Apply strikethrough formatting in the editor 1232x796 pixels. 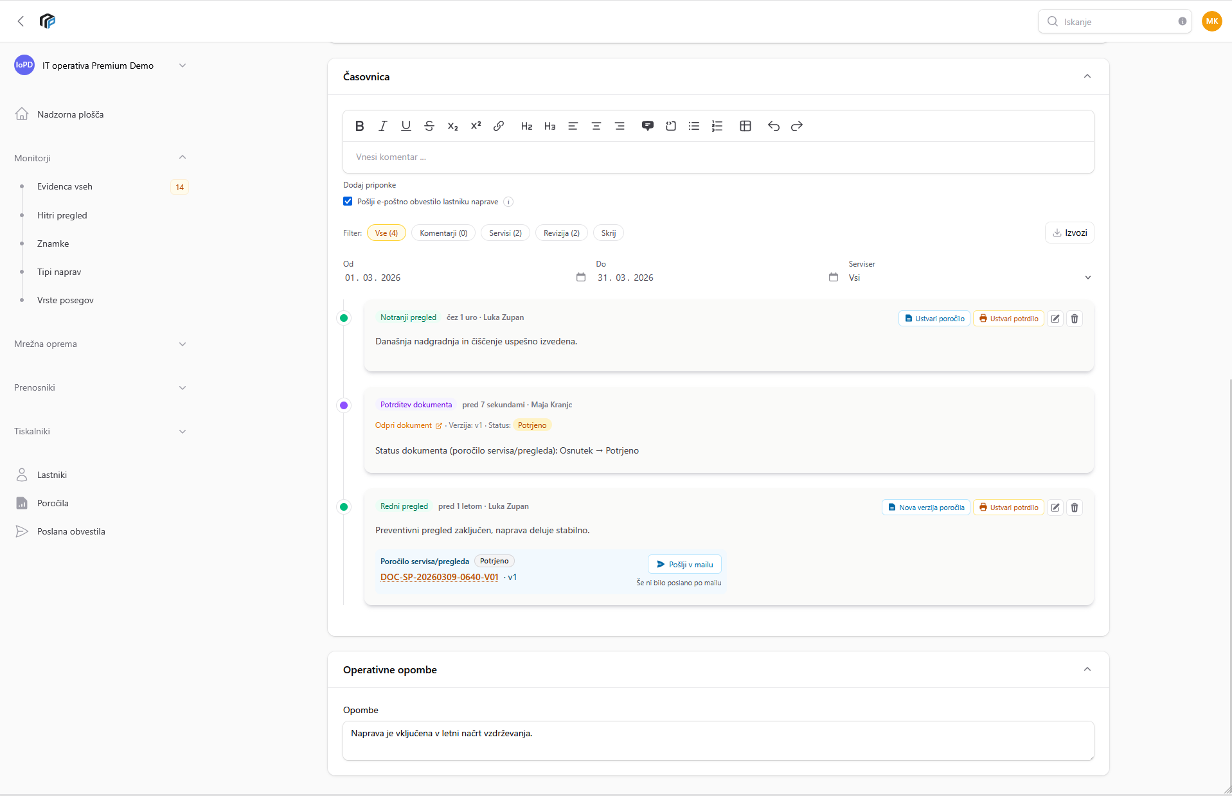tap(429, 126)
